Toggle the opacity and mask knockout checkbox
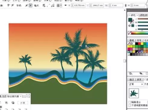This screenshot has width=148, height=110. (130, 105)
